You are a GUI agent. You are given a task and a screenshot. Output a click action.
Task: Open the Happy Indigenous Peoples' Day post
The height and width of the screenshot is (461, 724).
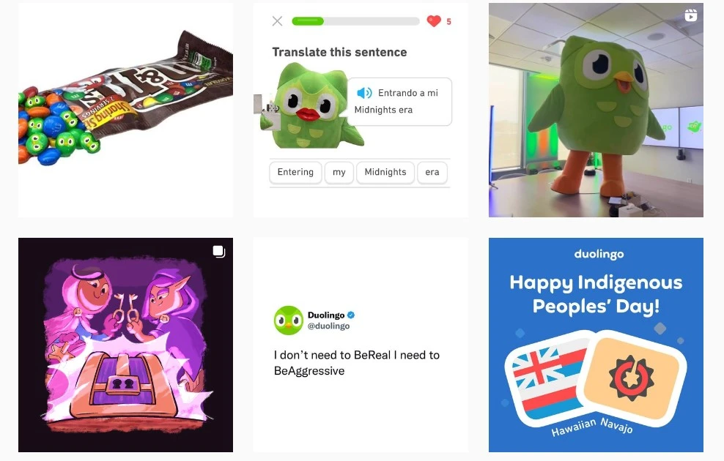click(x=596, y=345)
